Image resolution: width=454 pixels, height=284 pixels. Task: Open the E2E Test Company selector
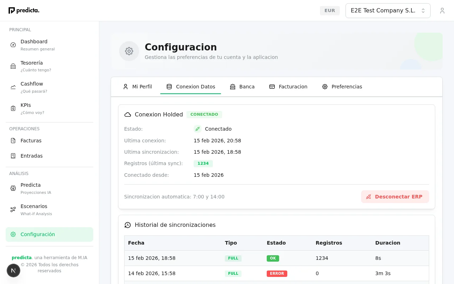click(x=383, y=11)
